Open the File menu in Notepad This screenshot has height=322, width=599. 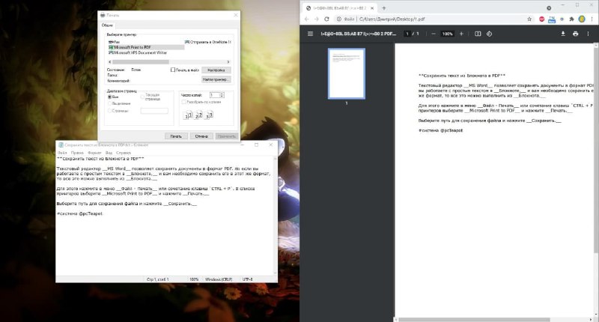point(62,153)
